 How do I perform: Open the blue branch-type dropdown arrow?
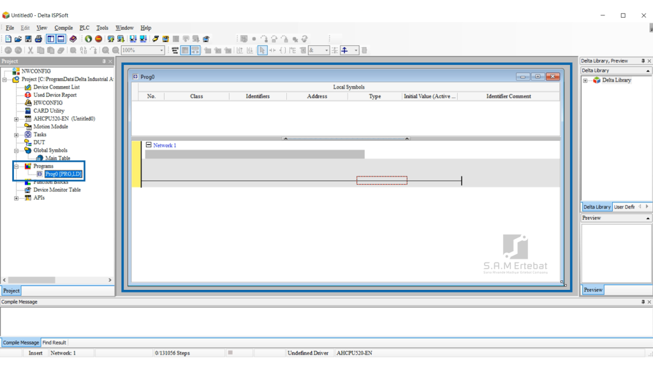pyautogui.click(x=356, y=50)
